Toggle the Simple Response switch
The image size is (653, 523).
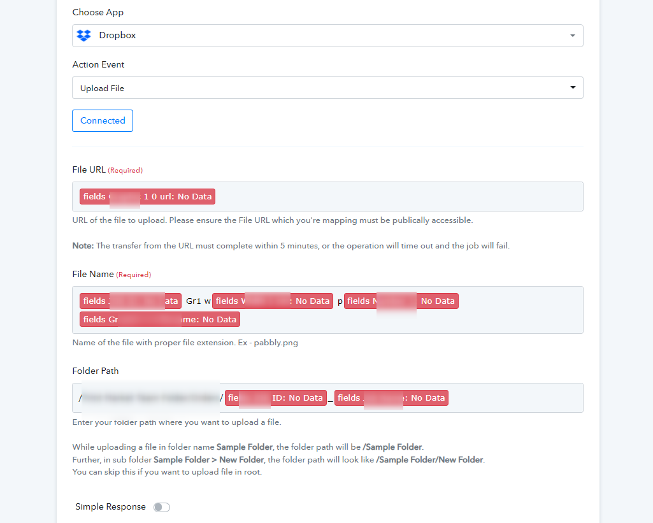click(162, 507)
